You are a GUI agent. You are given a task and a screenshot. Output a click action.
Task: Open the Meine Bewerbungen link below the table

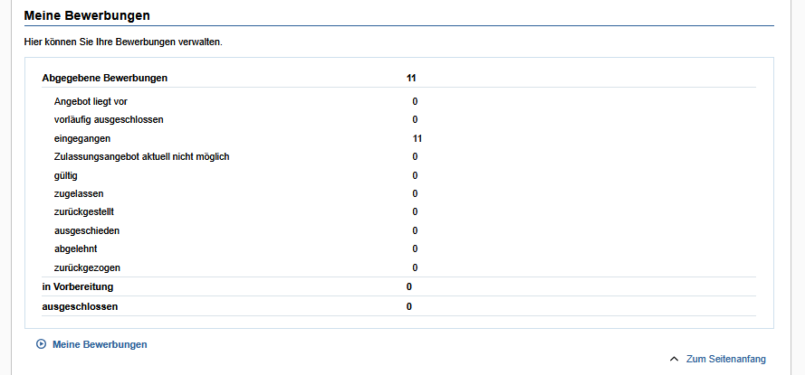click(x=100, y=344)
